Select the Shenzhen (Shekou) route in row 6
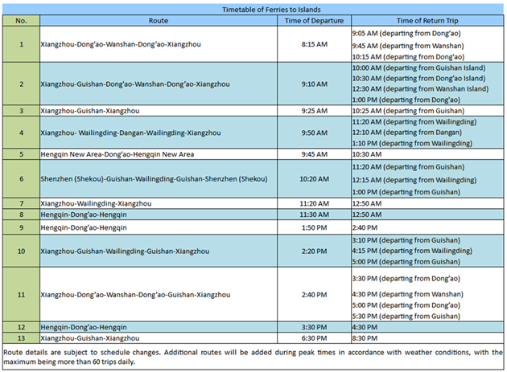 coord(154,179)
